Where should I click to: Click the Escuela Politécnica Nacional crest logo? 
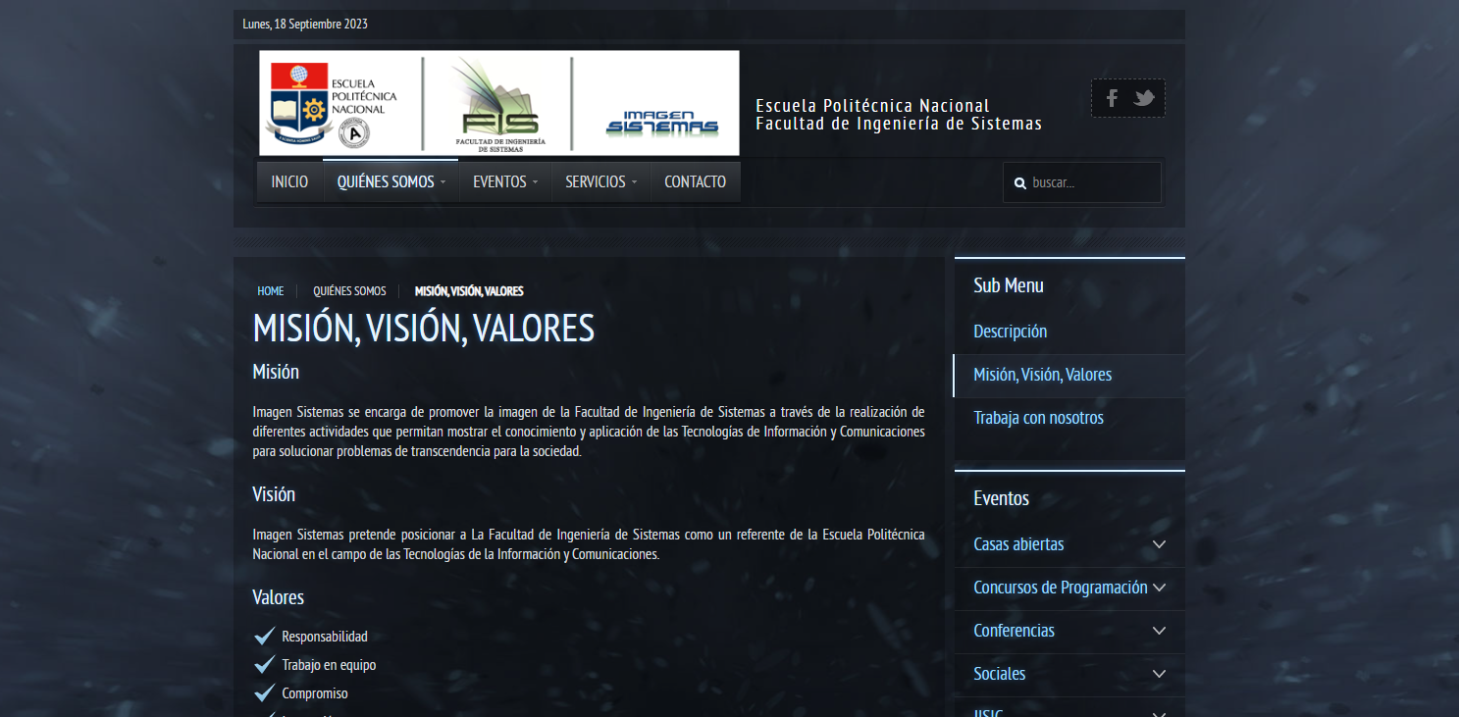click(332, 103)
